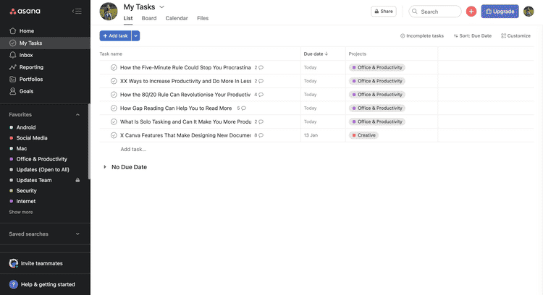Collapse the Favorites section chevron
The width and height of the screenshot is (543, 295).
tap(77, 115)
